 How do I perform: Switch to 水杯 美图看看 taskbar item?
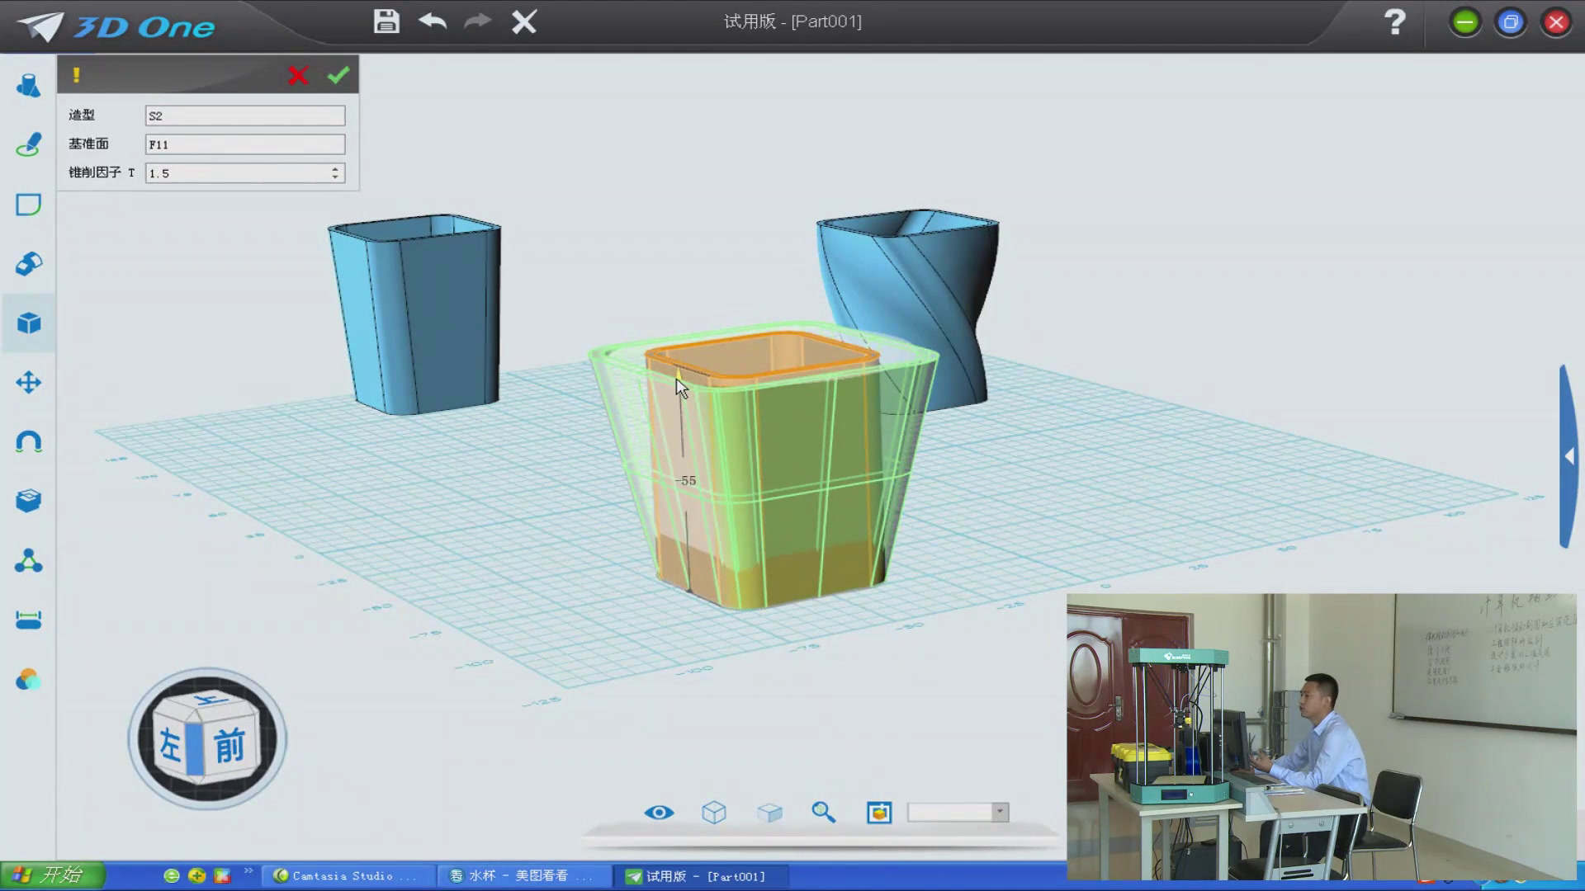[524, 876]
